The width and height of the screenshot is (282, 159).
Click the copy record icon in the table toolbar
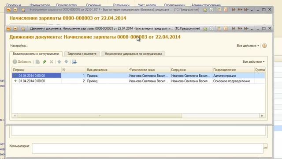click(x=37, y=62)
